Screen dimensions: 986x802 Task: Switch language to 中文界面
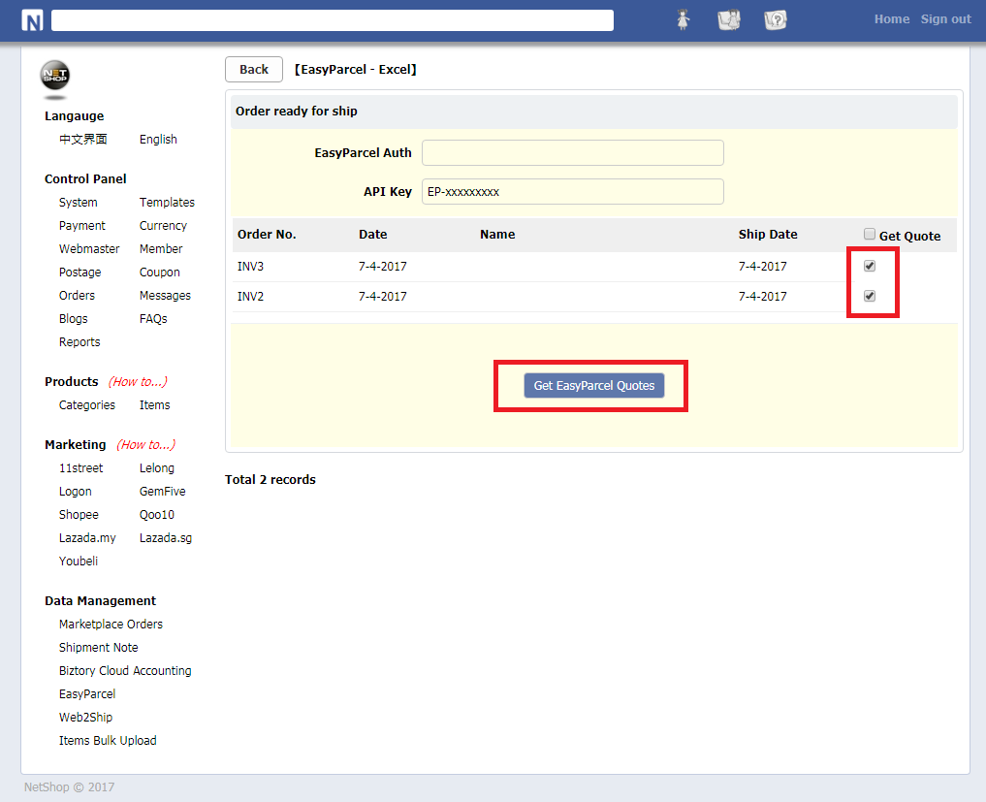click(83, 139)
